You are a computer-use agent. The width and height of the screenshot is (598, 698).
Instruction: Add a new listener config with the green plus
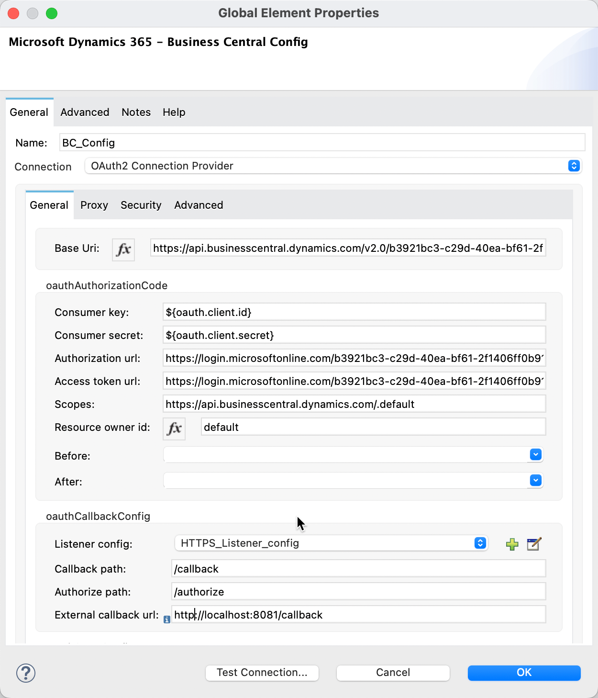point(512,544)
